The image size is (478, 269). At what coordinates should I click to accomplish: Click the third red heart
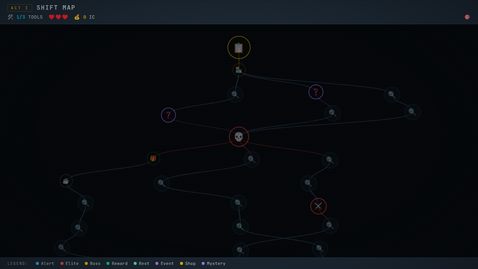pos(65,17)
